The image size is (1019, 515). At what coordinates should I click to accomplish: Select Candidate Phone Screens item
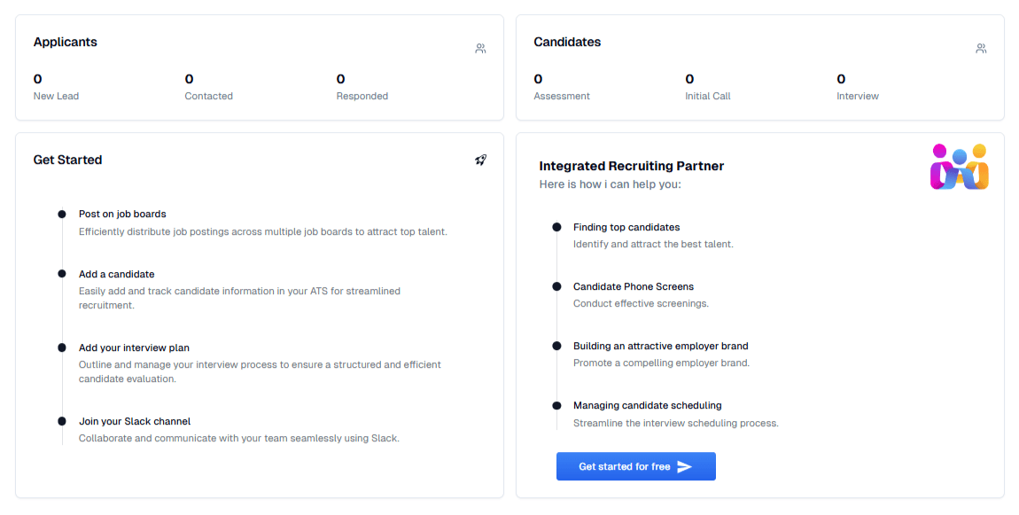tap(633, 287)
